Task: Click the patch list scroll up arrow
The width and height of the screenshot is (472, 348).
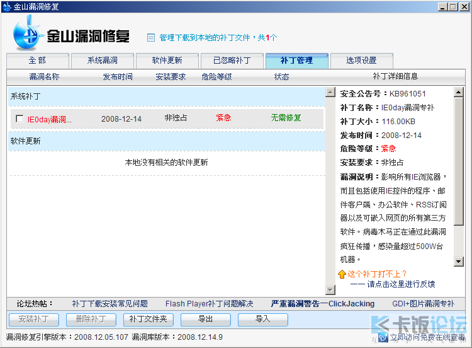Action: coord(330,92)
